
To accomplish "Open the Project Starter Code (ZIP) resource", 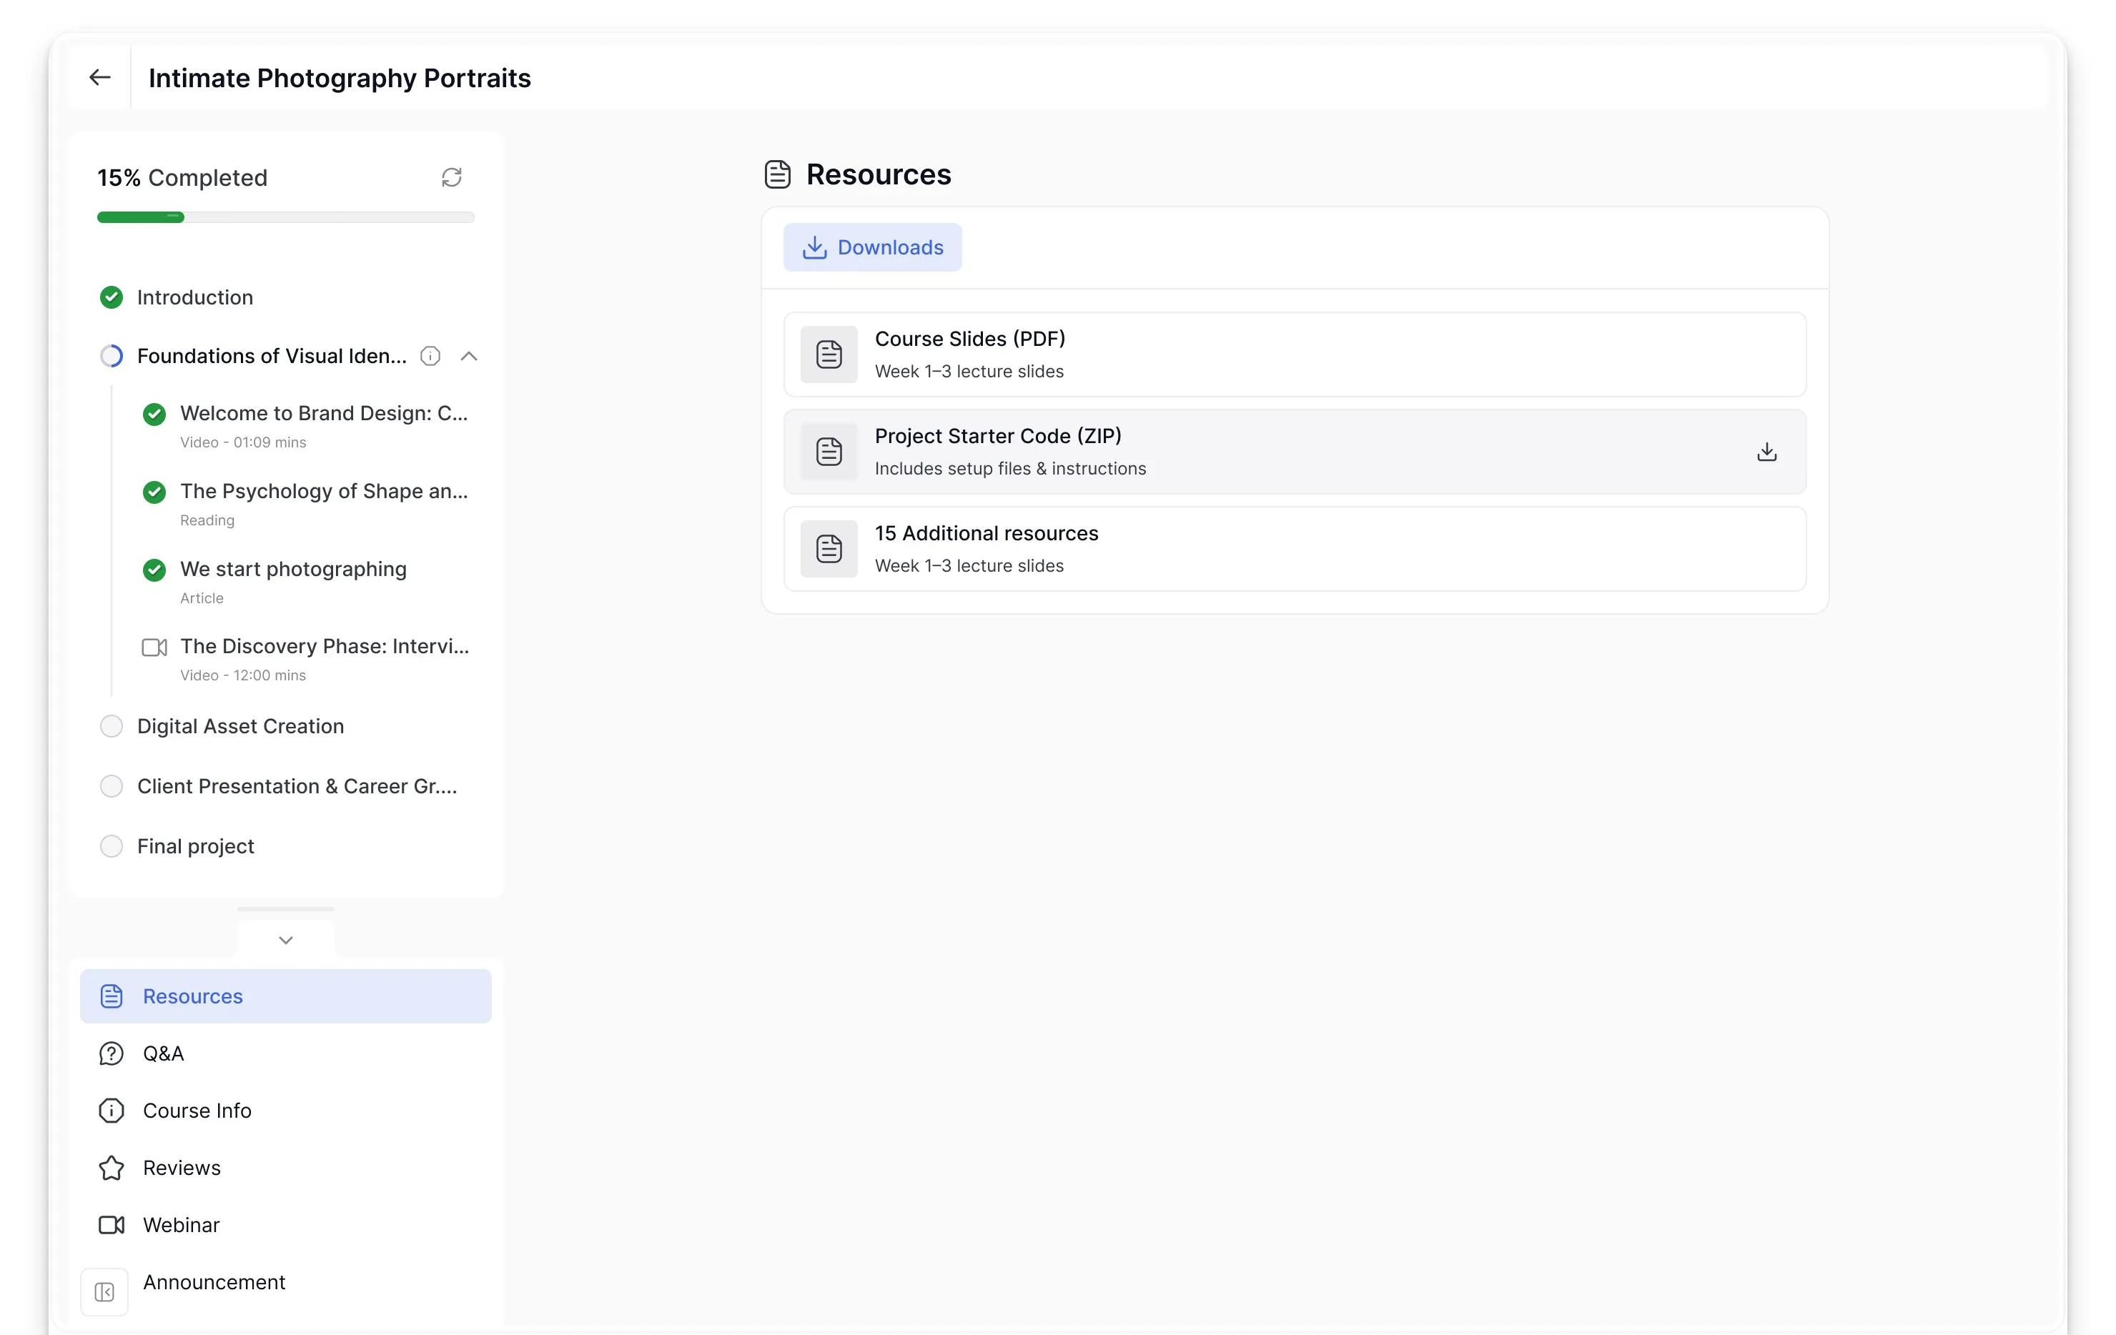I will [x=1295, y=452].
